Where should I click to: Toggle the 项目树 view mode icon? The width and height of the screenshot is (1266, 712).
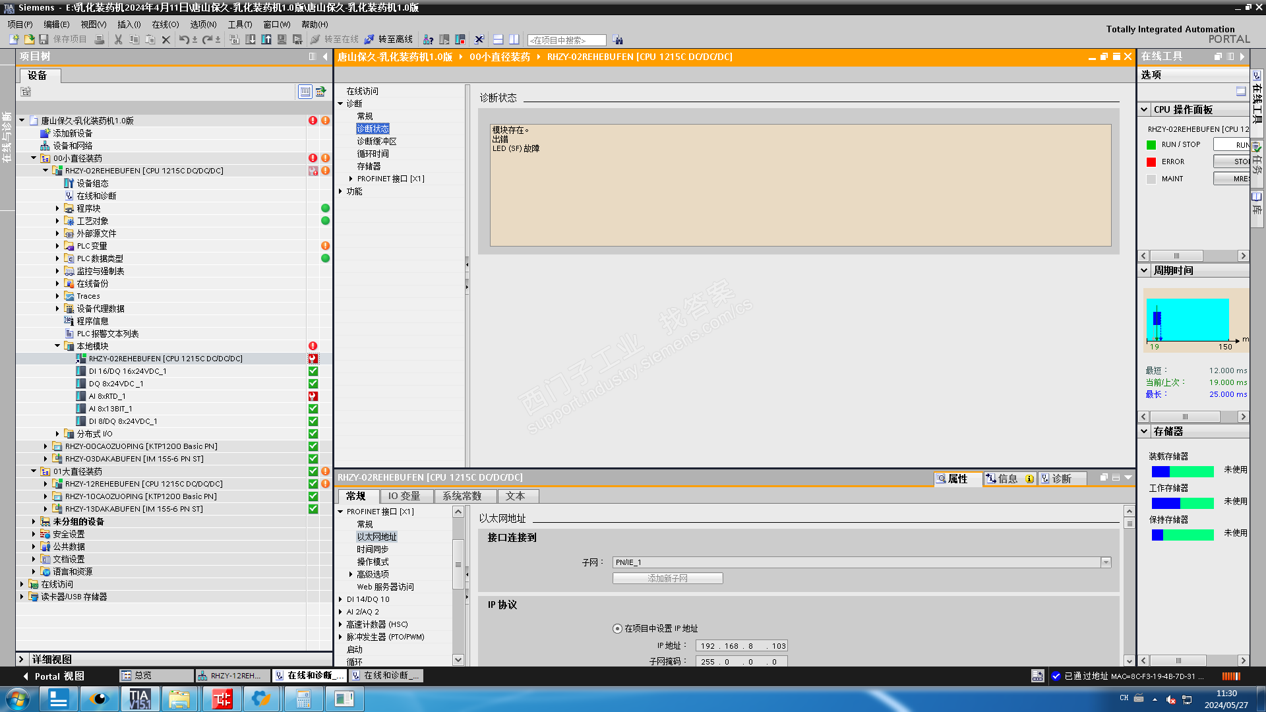(x=305, y=92)
